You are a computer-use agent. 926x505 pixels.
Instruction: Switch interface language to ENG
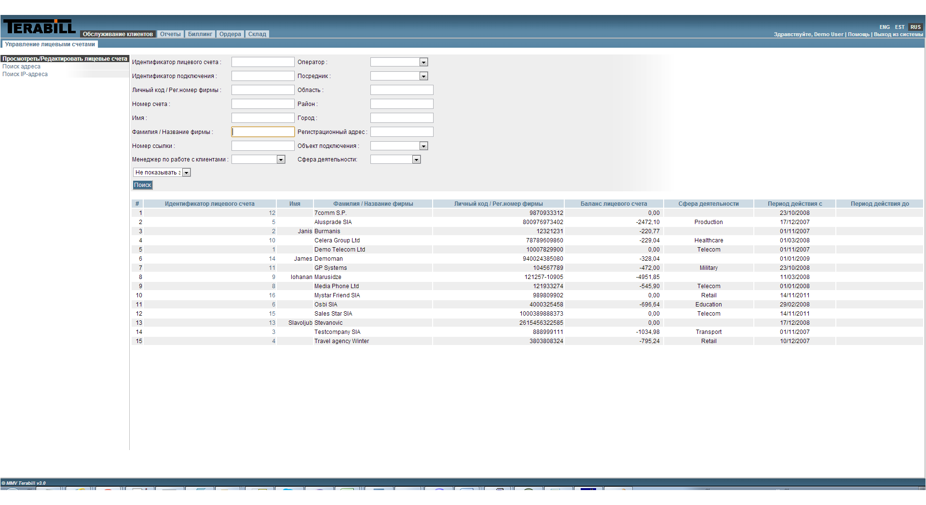point(884,27)
